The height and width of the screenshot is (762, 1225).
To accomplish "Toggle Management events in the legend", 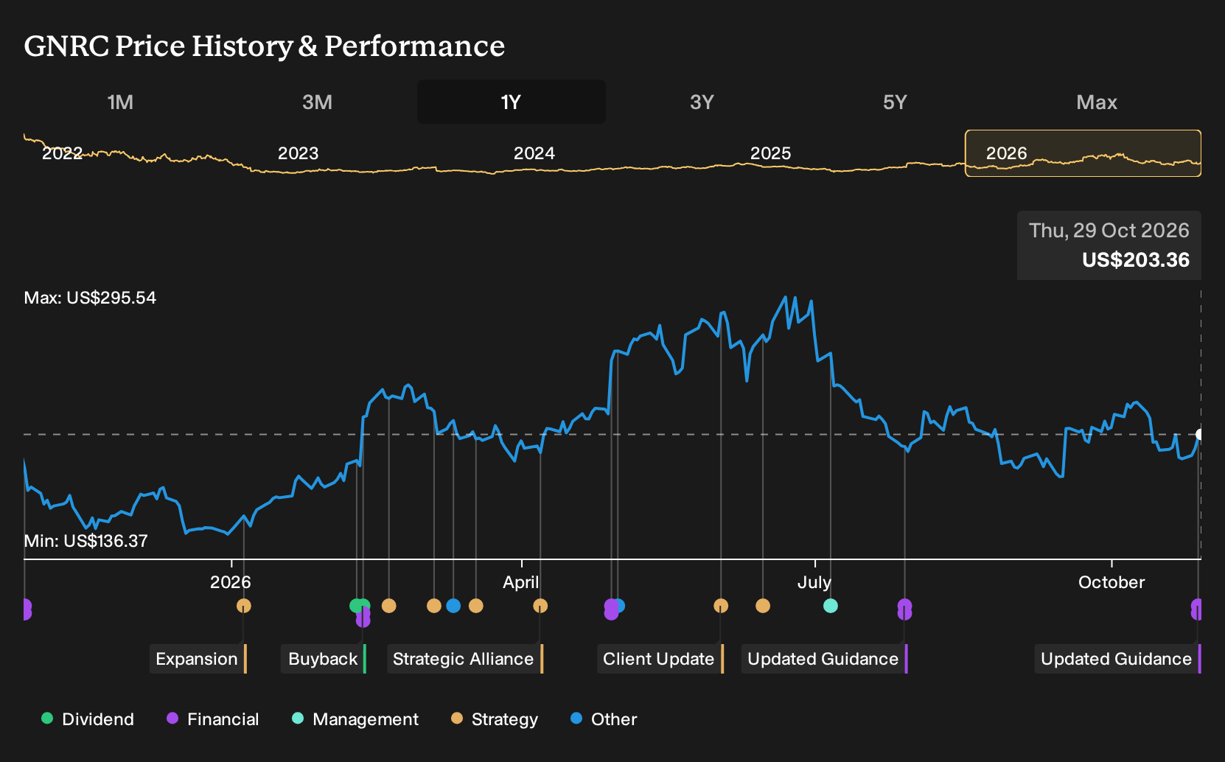I will coord(355,719).
